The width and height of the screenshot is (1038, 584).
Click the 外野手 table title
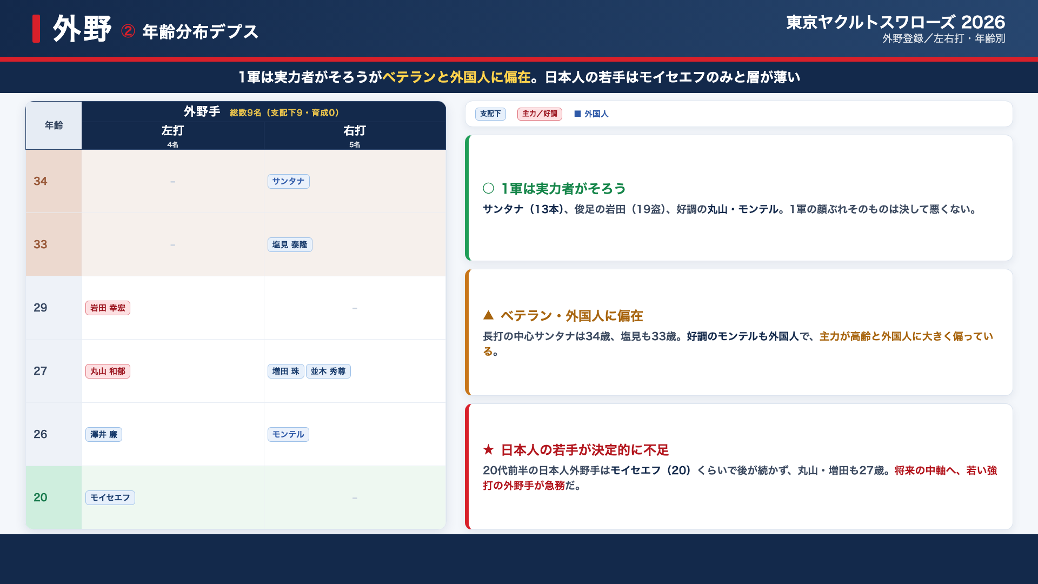(x=202, y=111)
